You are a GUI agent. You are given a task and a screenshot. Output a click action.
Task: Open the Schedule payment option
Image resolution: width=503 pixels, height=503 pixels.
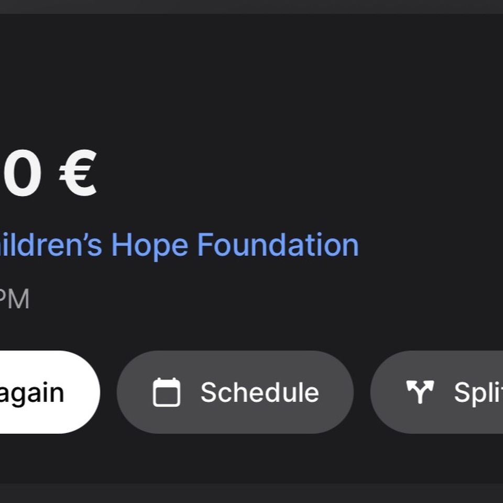(235, 392)
